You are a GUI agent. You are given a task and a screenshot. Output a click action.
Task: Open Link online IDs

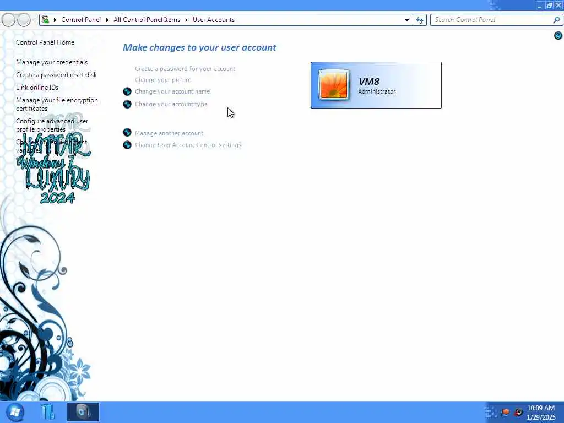tap(37, 88)
